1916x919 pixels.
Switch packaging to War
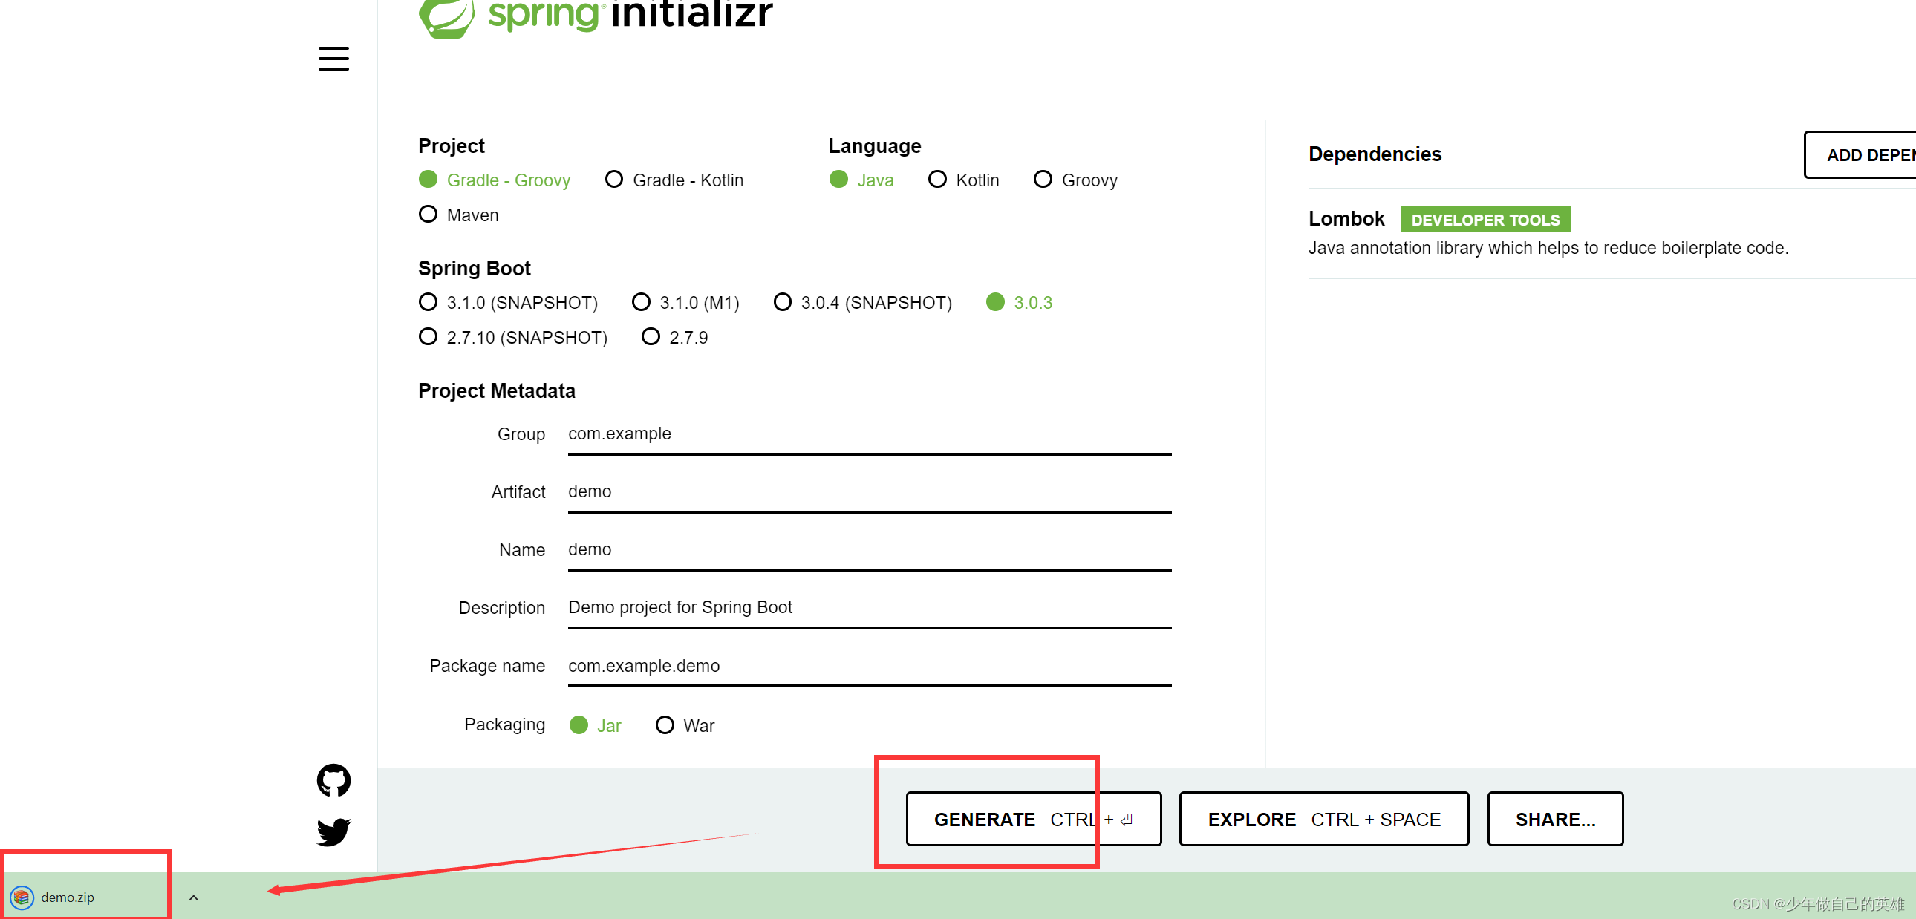(664, 725)
